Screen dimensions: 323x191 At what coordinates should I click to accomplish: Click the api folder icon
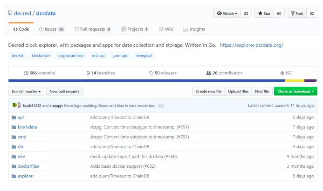[14, 117]
